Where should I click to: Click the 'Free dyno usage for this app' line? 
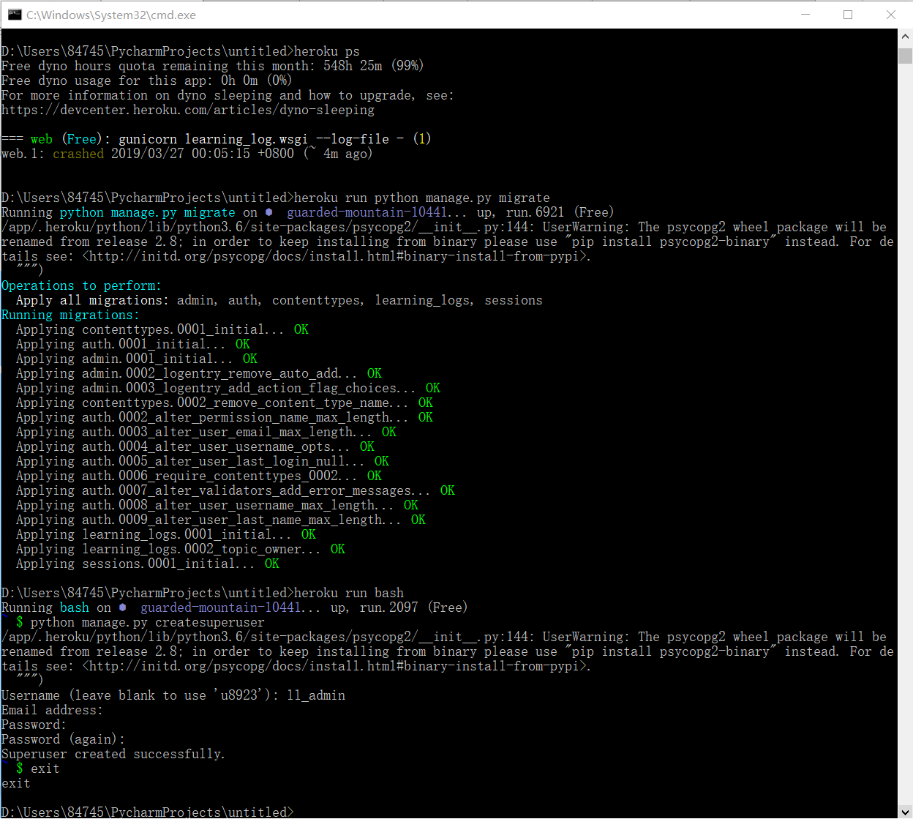point(147,81)
